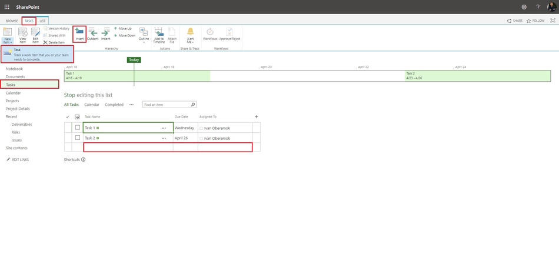Open Risks under Recent
The width and height of the screenshot is (559, 275).
16,132
